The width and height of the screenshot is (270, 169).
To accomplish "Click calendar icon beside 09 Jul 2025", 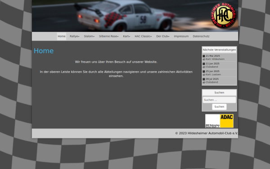I will (x=204, y=79).
